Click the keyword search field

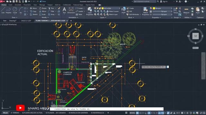point(145,1)
